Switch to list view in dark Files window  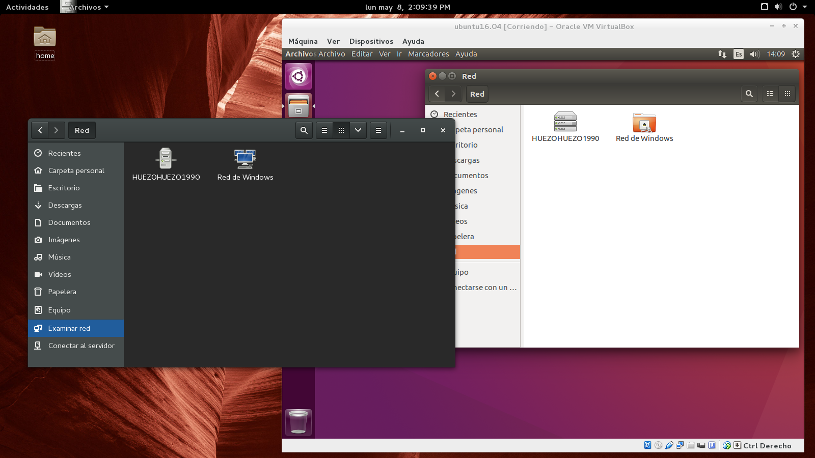click(x=324, y=130)
